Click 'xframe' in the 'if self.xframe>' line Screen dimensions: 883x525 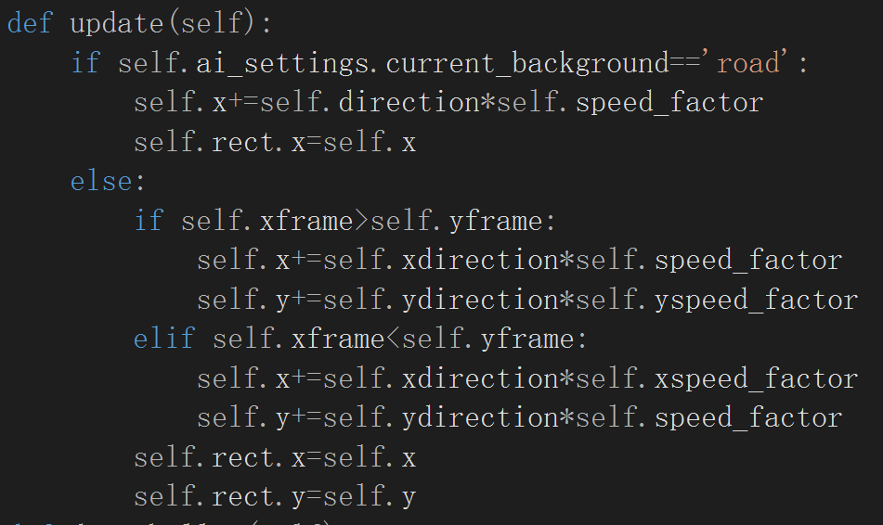(306, 221)
